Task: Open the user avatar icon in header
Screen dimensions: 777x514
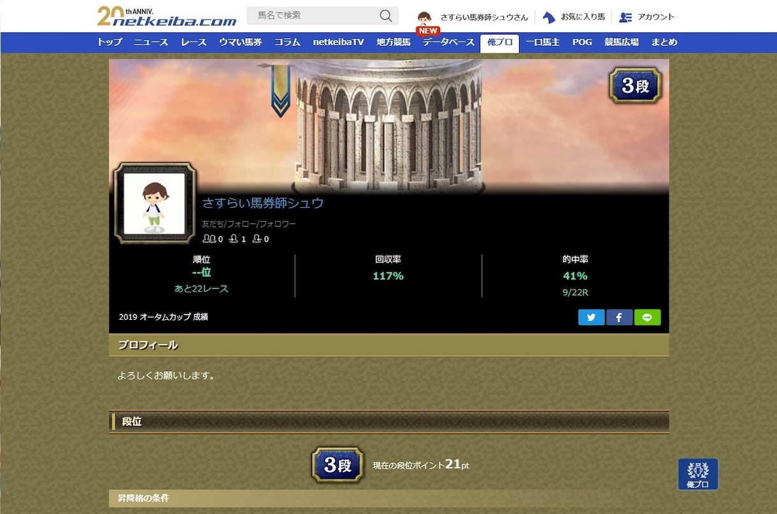Action: 425,18
